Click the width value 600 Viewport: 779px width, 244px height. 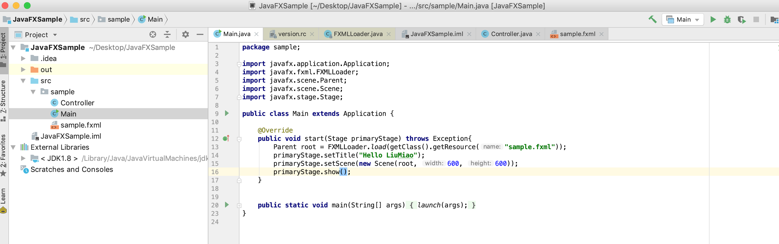click(453, 164)
